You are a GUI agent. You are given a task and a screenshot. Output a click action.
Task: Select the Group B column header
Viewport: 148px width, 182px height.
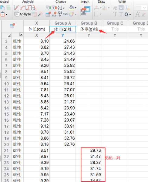click(89, 23)
